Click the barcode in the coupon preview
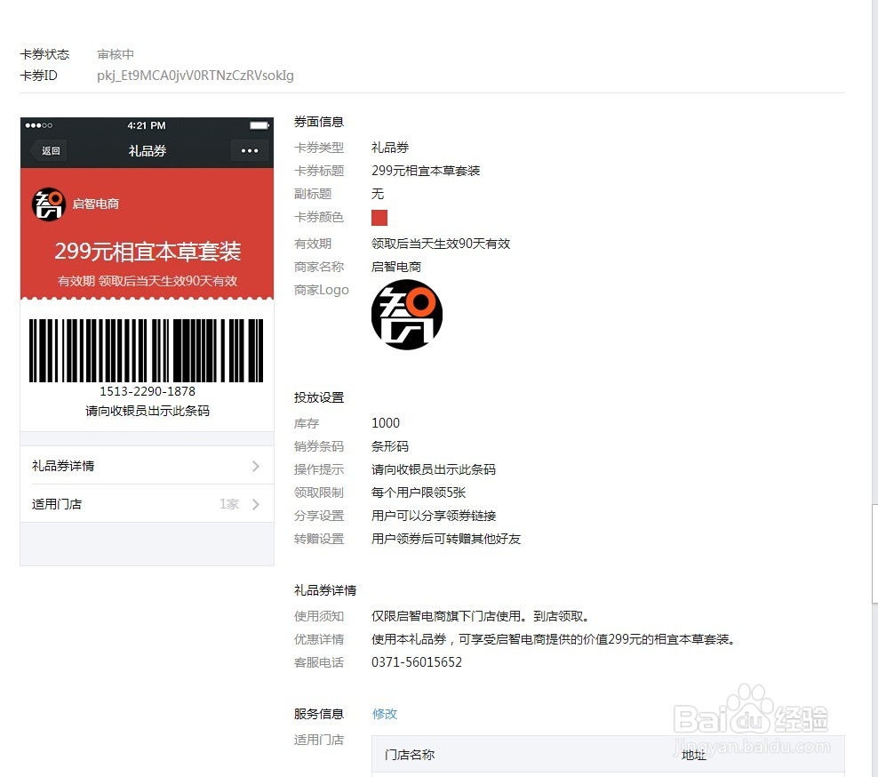Viewport: 878px width, 777px height. click(146, 349)
